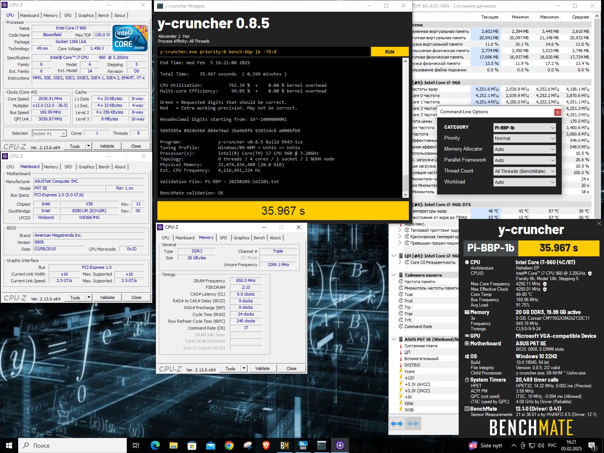The width and height of the screenshot is (604, 453).
Task: Click the lightning icon beside +12V sensor
Action: point(401,378)
